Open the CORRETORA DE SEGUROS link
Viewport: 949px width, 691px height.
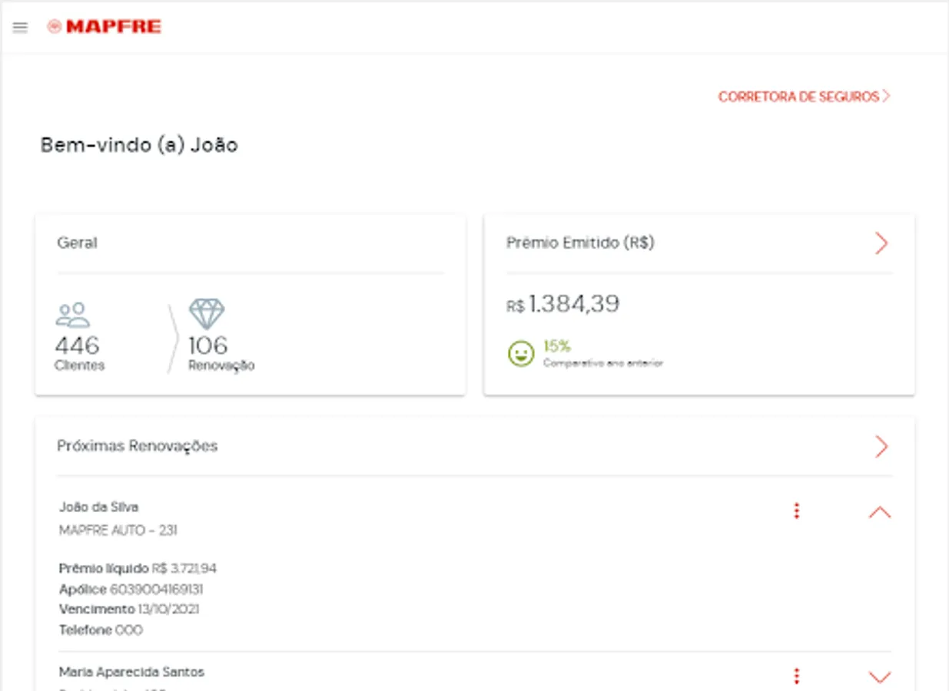tap(804, 97)
